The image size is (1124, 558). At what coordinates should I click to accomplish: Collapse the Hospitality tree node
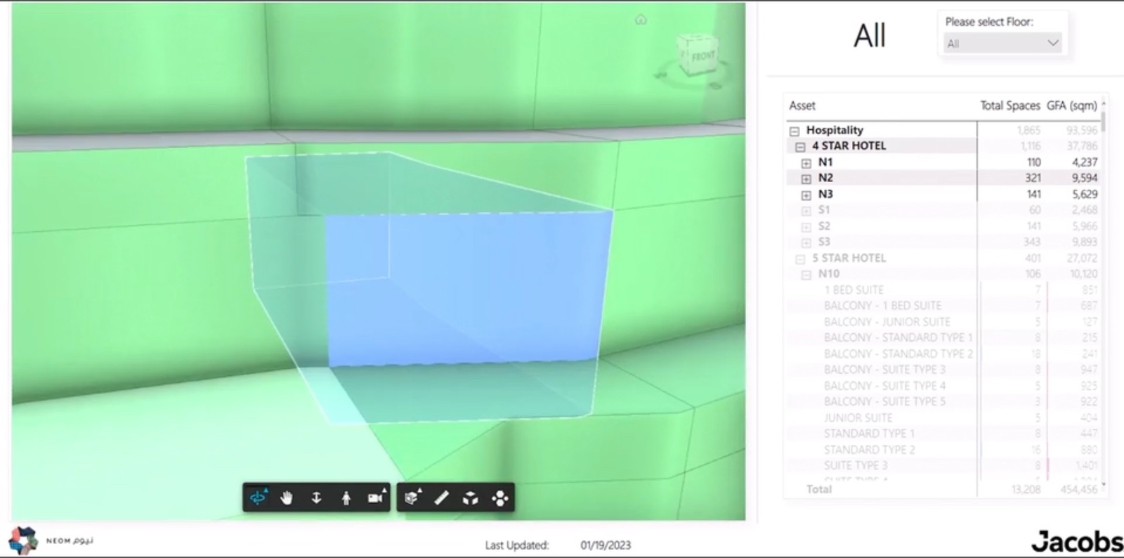coord(795,131)
